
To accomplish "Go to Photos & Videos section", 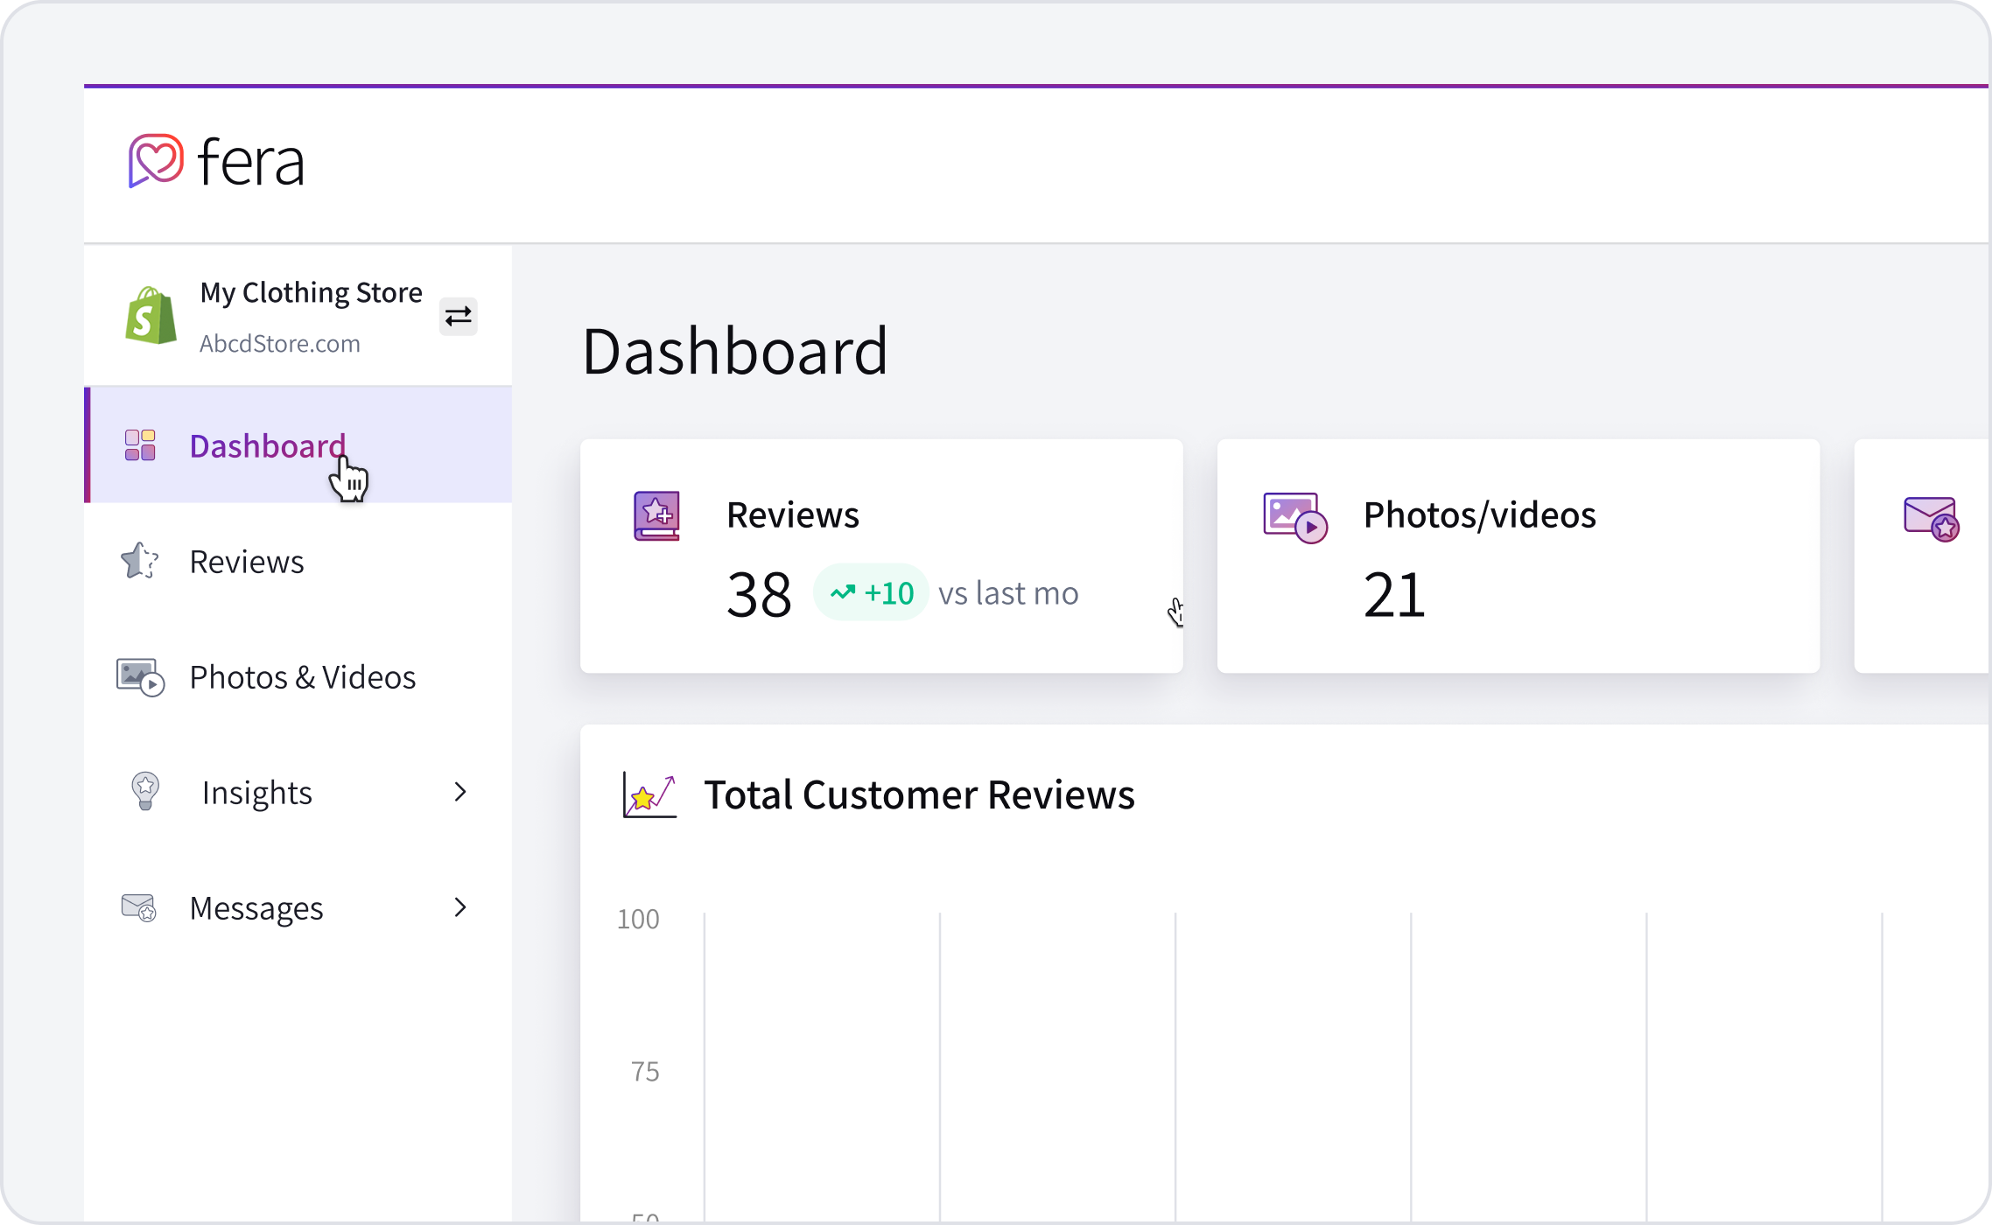I will (299, 676).
